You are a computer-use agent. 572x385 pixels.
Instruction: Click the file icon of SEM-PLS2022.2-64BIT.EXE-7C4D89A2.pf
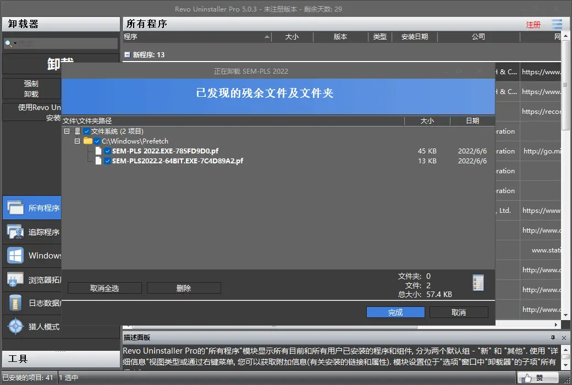click(98, 161)
